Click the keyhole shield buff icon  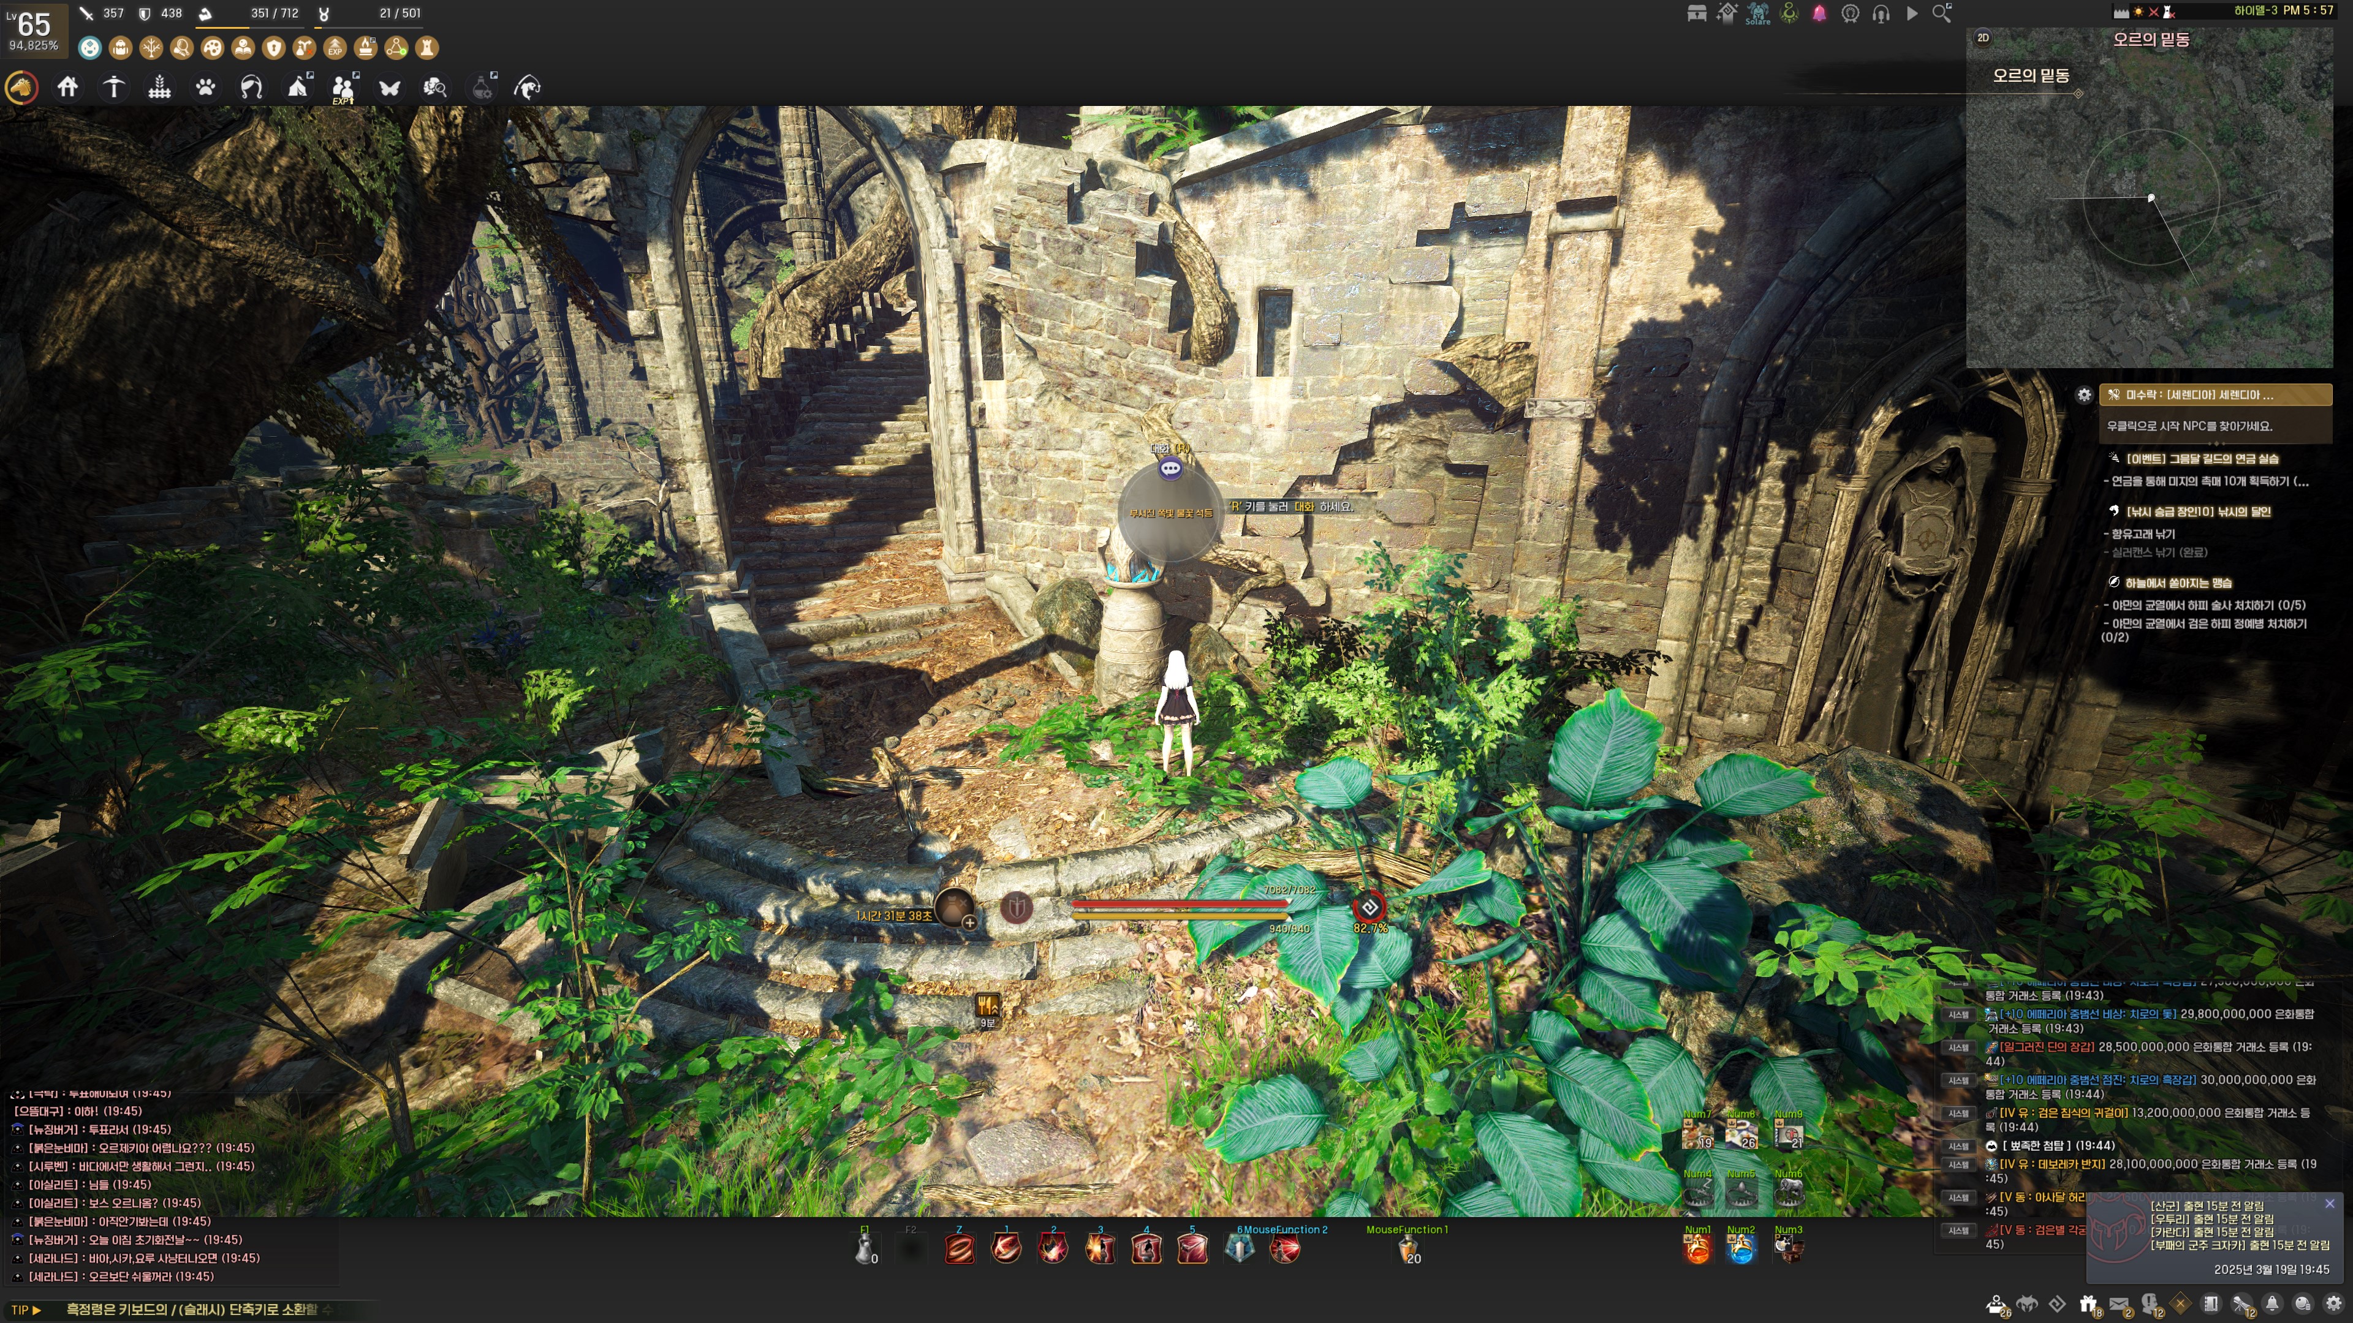coord(273,48)
